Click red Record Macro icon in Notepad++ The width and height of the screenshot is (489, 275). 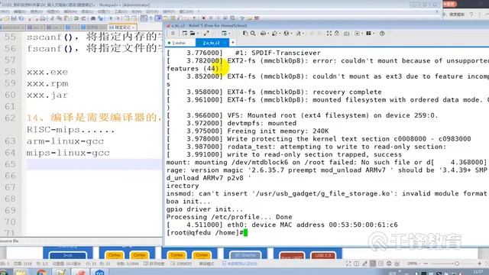coord(204,18)
